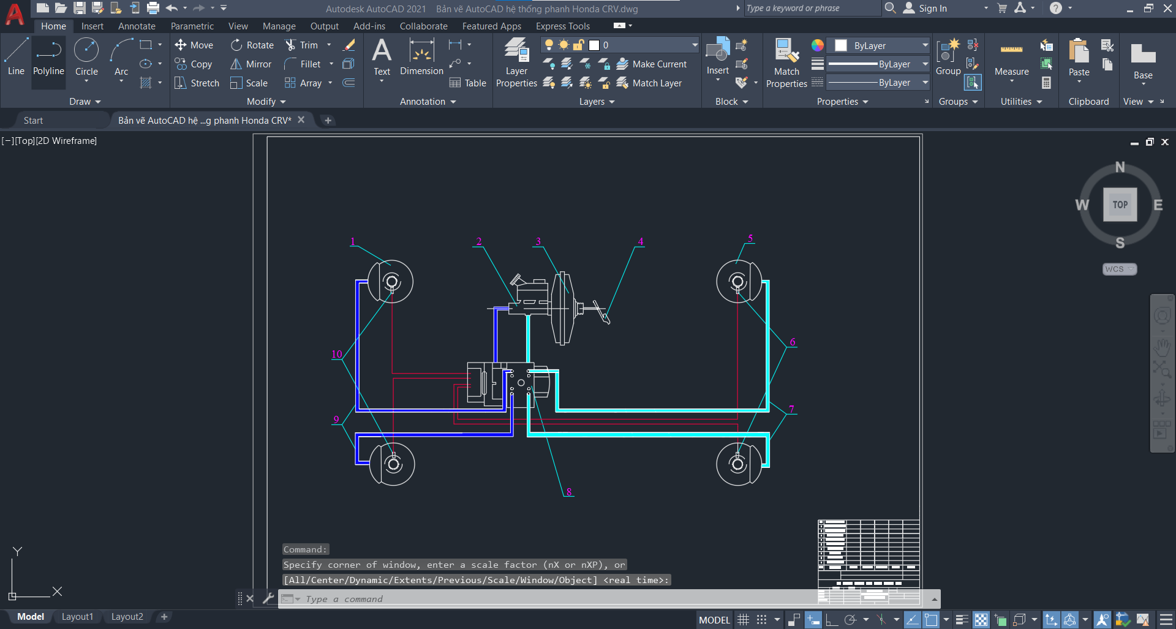Viewport: 1176px width, 629px height.
Task: Click the Insert block tool
Action: [x=717, y=57]
